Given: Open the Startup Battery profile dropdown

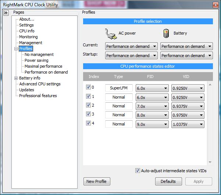Looking at the screenshot, I should click(186, 56).
